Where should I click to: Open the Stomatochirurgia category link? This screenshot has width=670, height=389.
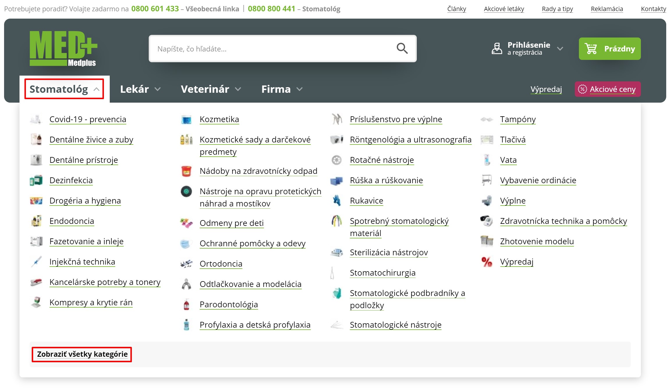tap(383, 273)
